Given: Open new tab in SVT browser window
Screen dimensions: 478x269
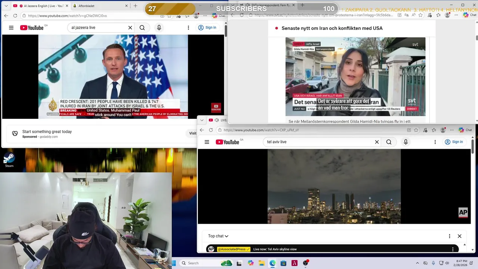Looking at the screenshot, I should [302, 5].
